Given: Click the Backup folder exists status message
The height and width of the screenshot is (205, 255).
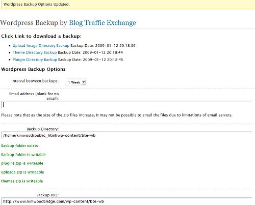Looking at the screenshot, I should coord(19,145).
